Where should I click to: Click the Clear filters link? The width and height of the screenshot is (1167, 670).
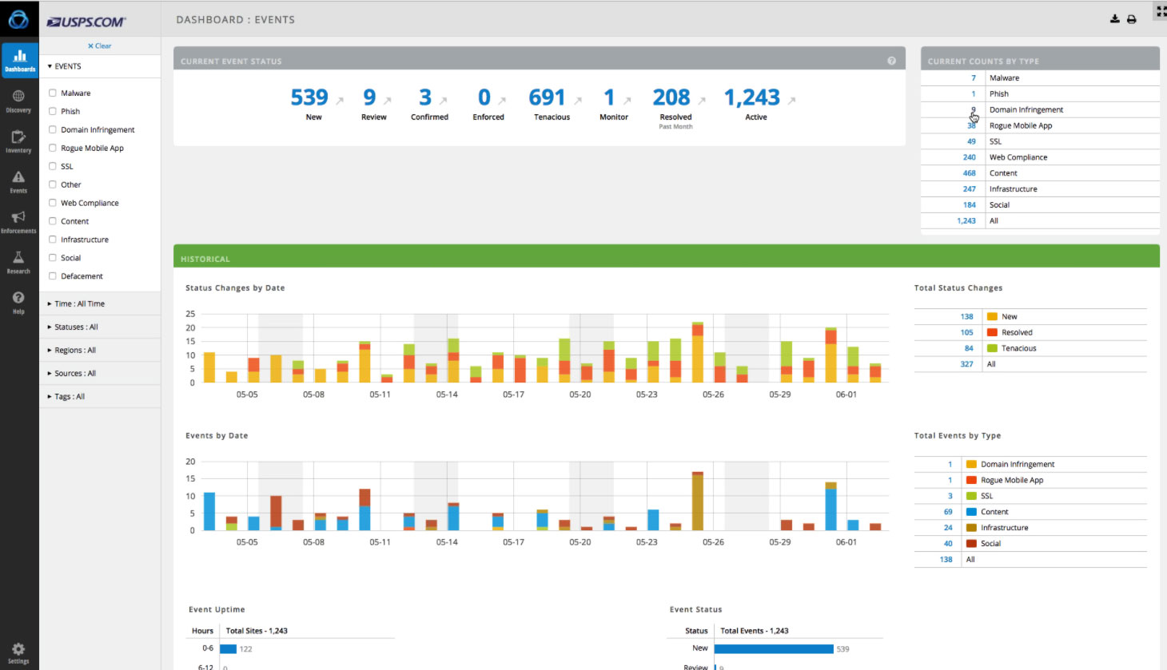100,46
